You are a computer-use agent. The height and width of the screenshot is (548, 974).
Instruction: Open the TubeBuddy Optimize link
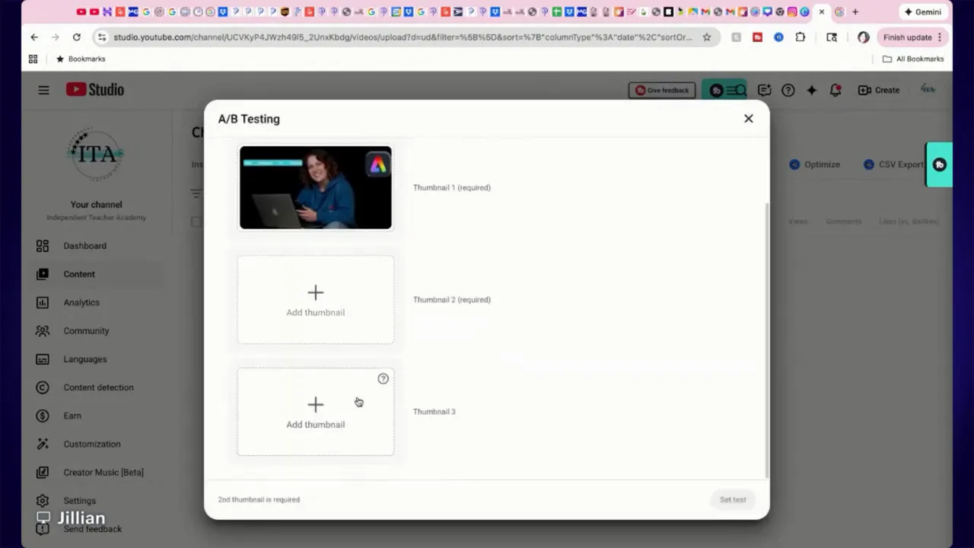click(x=814, y=164)
